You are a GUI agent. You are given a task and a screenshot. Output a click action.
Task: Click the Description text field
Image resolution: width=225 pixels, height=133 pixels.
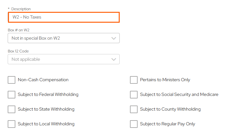64,17
